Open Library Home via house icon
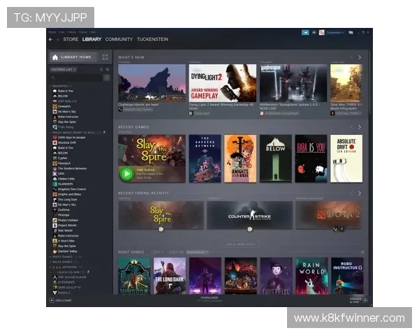 tap(55, 57)
